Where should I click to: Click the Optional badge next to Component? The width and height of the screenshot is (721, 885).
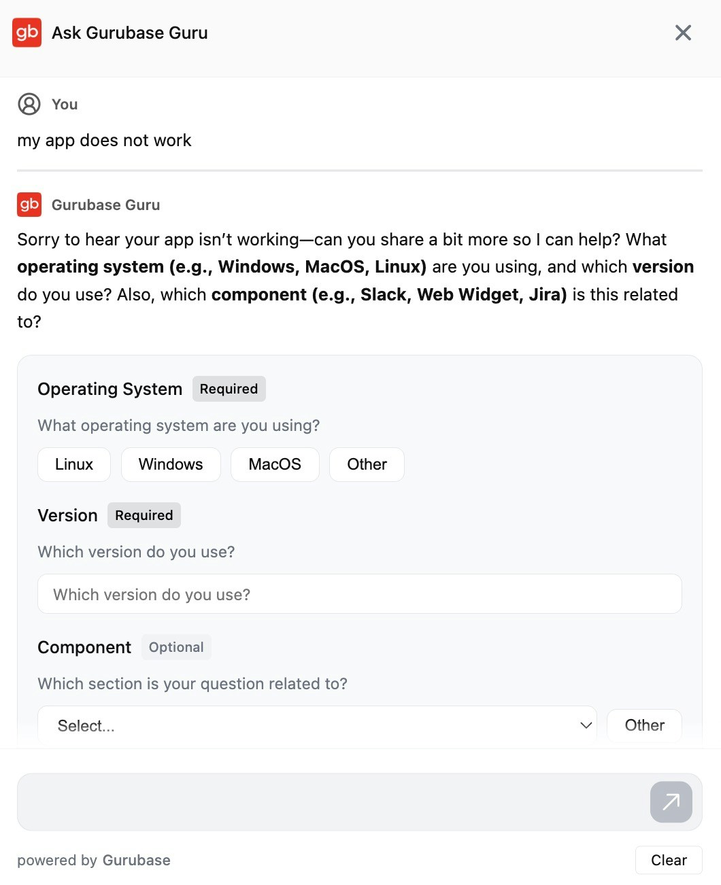click(176, 646)
